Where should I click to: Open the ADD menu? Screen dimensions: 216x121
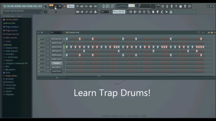[x=12, y=6]
